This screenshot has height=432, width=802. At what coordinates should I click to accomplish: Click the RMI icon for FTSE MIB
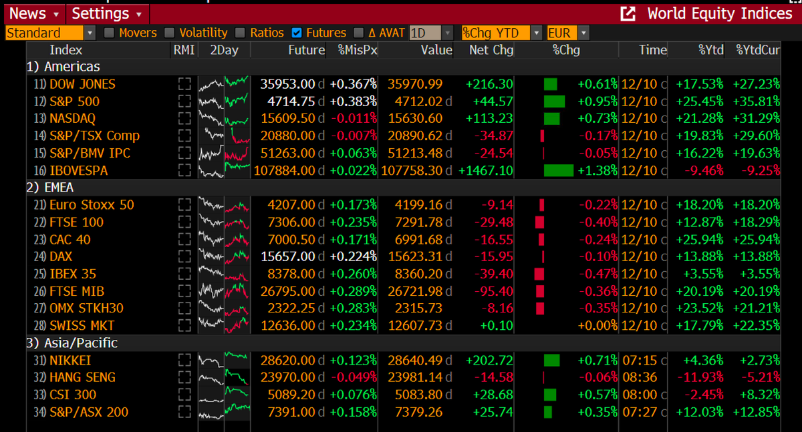click(x=184, y=291)
